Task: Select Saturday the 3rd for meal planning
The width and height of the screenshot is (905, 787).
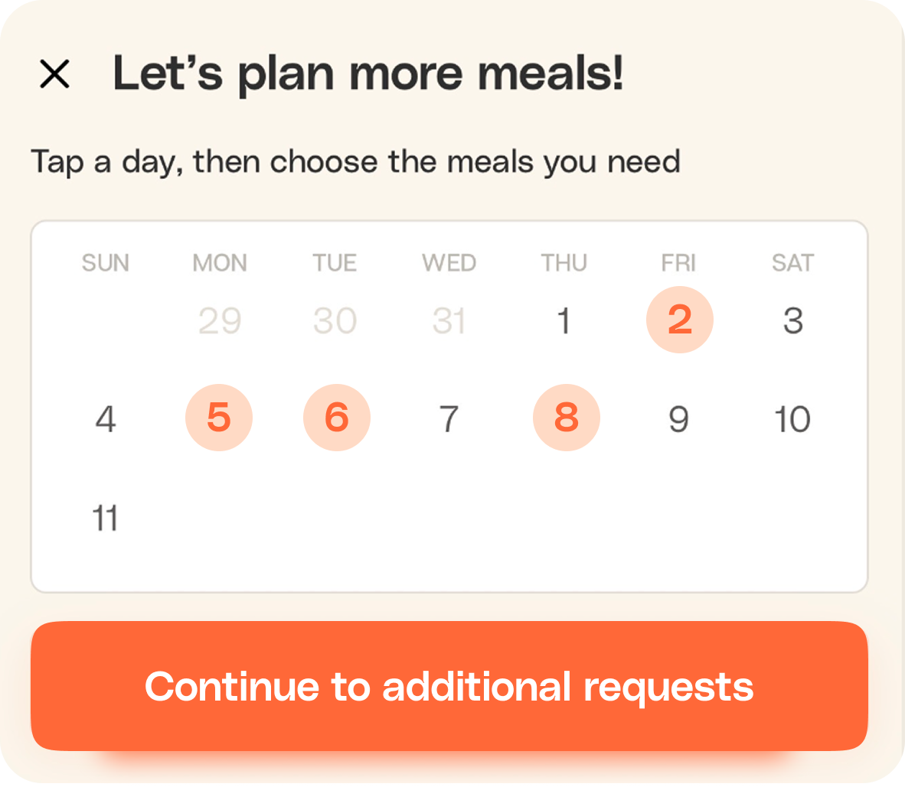Action: pyautogui.click(x=793, y=320)
